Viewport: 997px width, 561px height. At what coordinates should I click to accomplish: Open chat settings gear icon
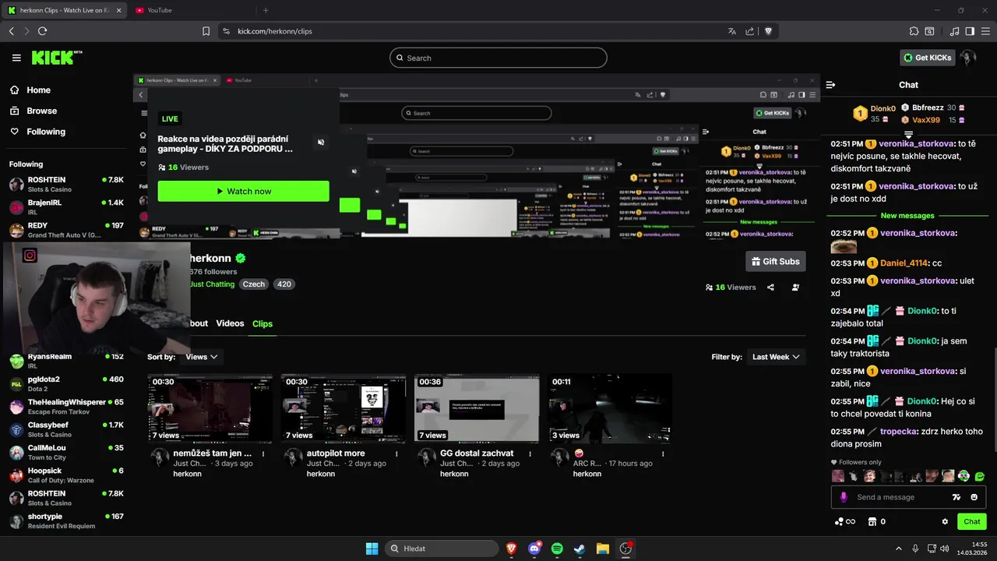[945, 522]
